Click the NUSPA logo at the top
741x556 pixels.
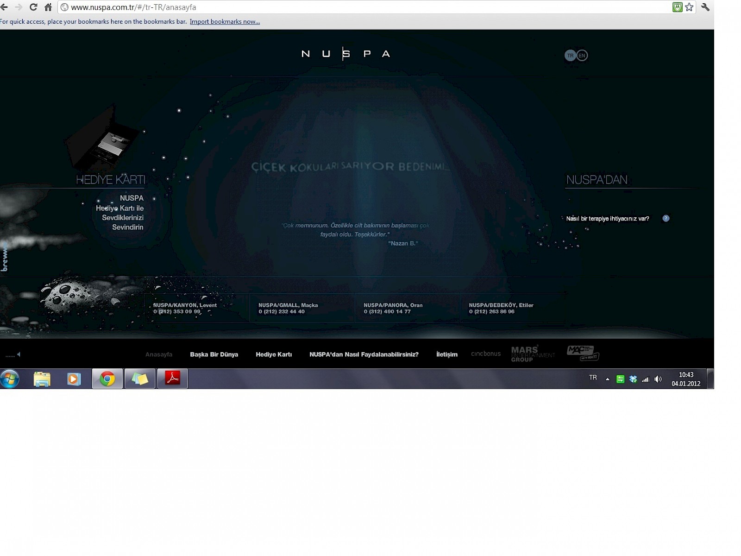345,54
